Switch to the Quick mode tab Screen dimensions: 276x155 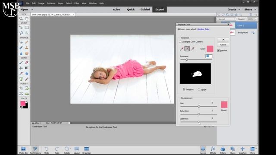131,9
